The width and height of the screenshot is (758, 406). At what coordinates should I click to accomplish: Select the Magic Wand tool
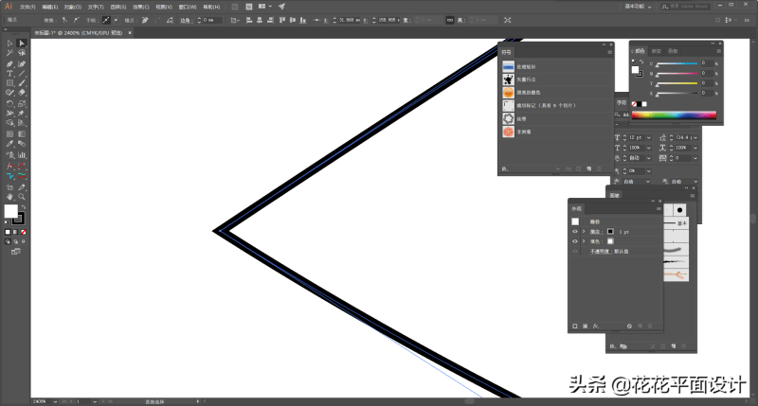click(9, 53)
